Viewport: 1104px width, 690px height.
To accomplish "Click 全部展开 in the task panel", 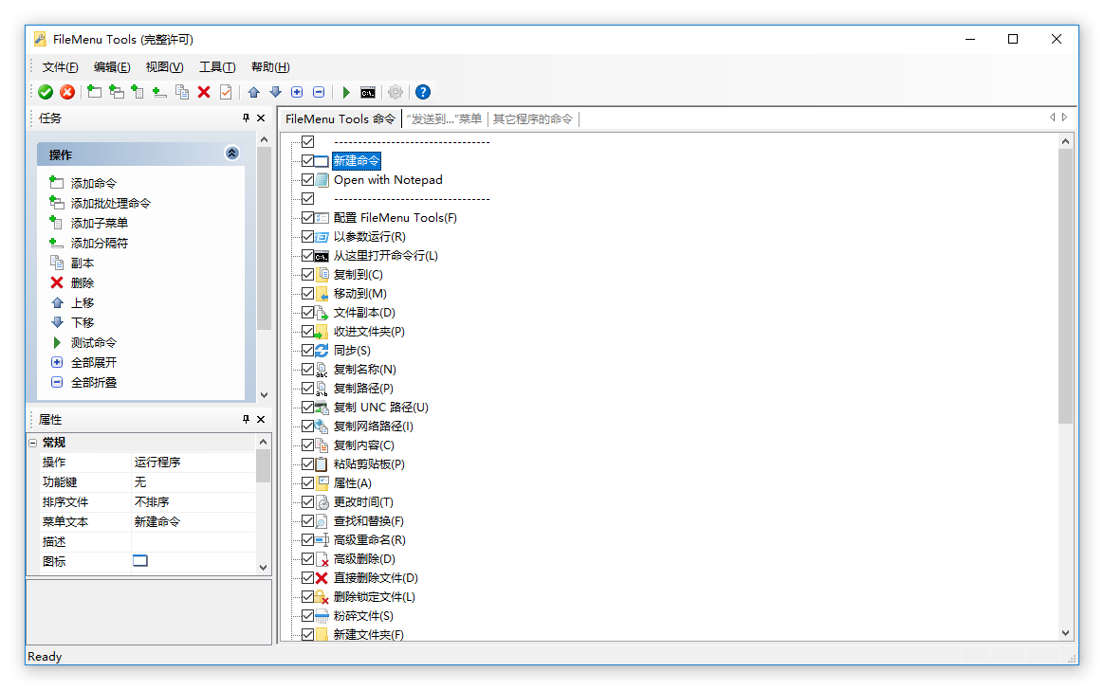I will tap(94, 363).
